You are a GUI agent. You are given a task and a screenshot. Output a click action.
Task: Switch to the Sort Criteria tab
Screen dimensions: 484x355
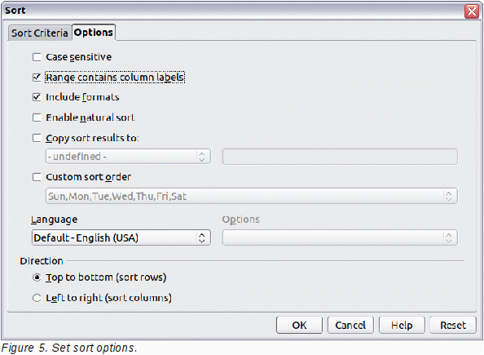pyautogui.click(x=39, y=33)
